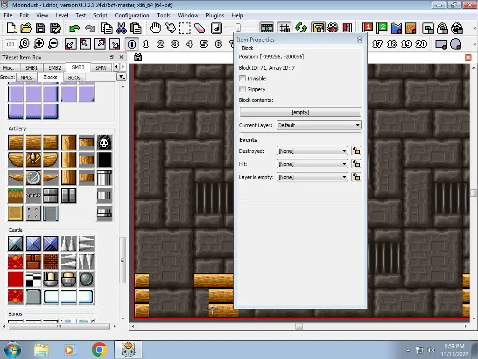Enable the Slippery checkbox
Image resolution: width=478 pixels, height=359 pixels.
point(243,89)
